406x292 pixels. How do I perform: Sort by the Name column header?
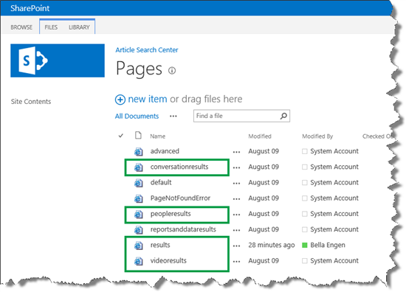(x=158, y=136)
